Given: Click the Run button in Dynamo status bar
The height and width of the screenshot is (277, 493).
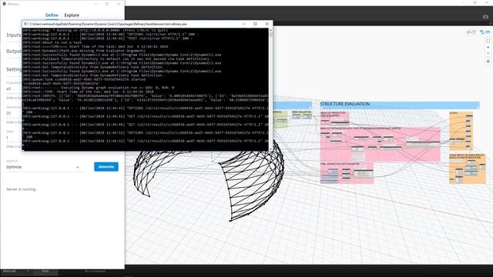Looking at the screenshot, I should 45,272.
